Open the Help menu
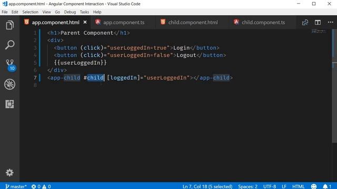 97,12
